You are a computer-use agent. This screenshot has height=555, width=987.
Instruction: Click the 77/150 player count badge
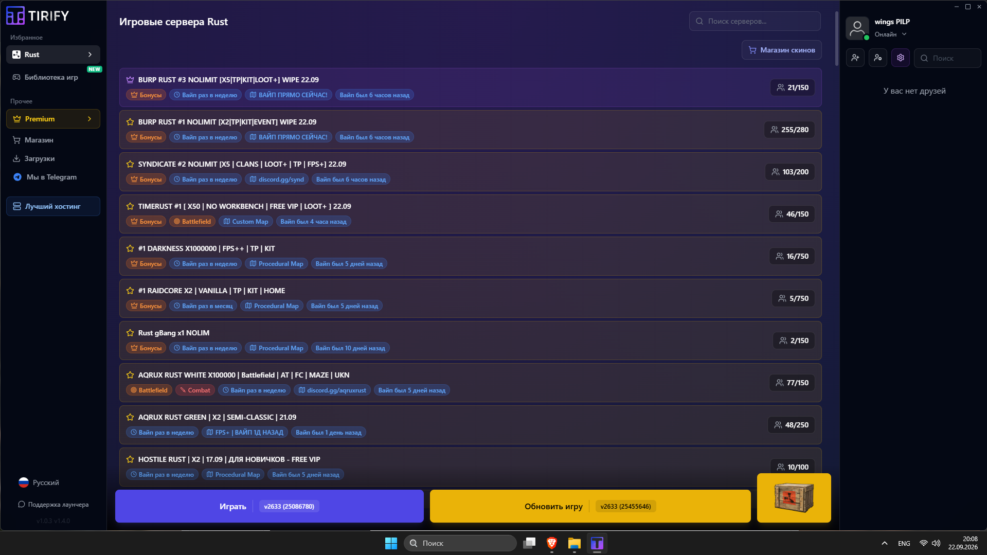point(792,383)
